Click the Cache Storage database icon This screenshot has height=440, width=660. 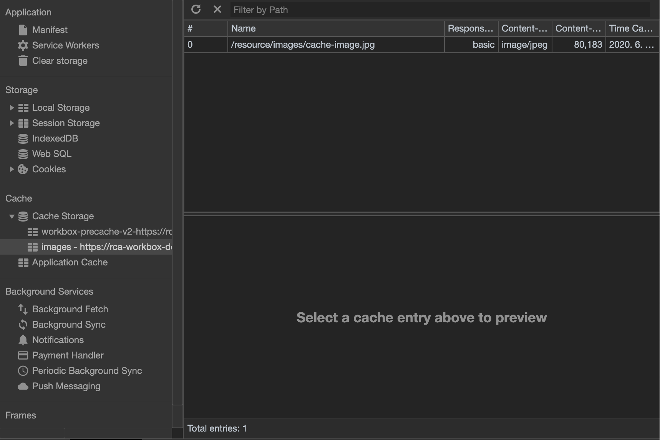point(23,216)
